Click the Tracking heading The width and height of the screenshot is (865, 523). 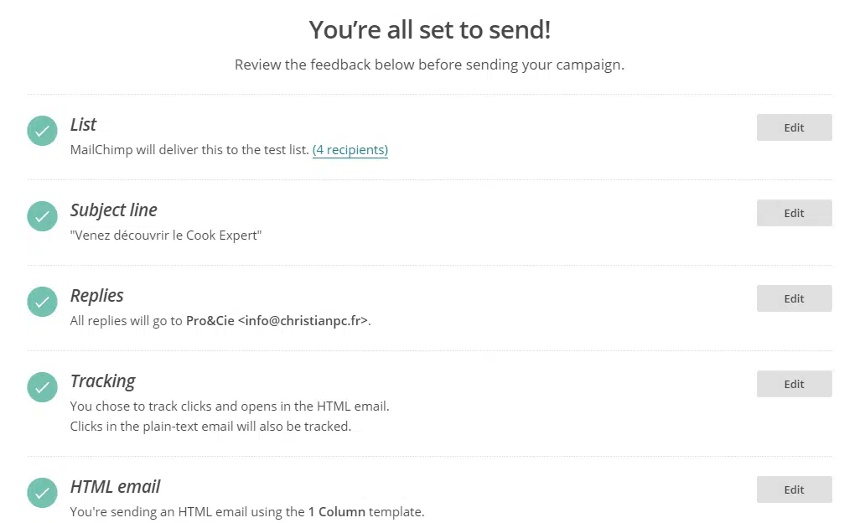[102, 381]
